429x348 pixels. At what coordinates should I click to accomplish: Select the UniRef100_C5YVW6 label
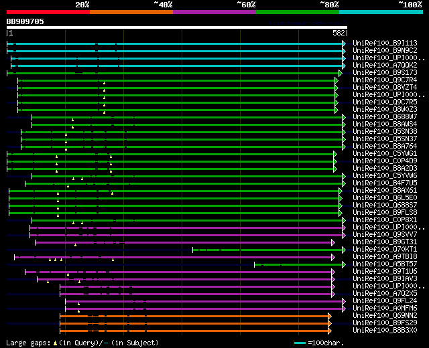click(385, 175)
